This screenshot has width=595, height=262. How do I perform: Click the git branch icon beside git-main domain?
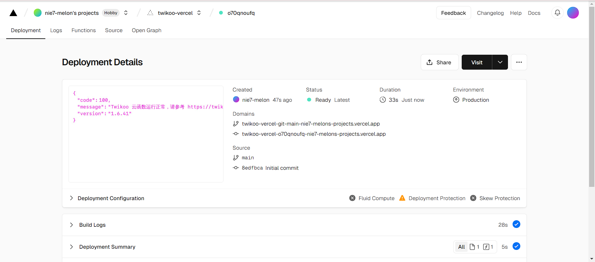click(236, 124)
